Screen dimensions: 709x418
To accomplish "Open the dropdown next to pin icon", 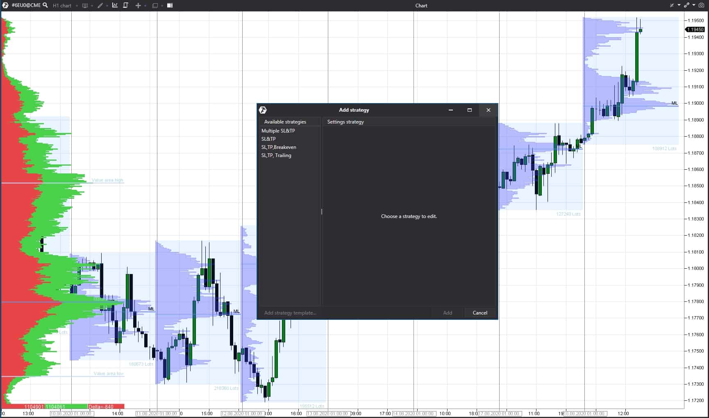I will click(678, 5).
